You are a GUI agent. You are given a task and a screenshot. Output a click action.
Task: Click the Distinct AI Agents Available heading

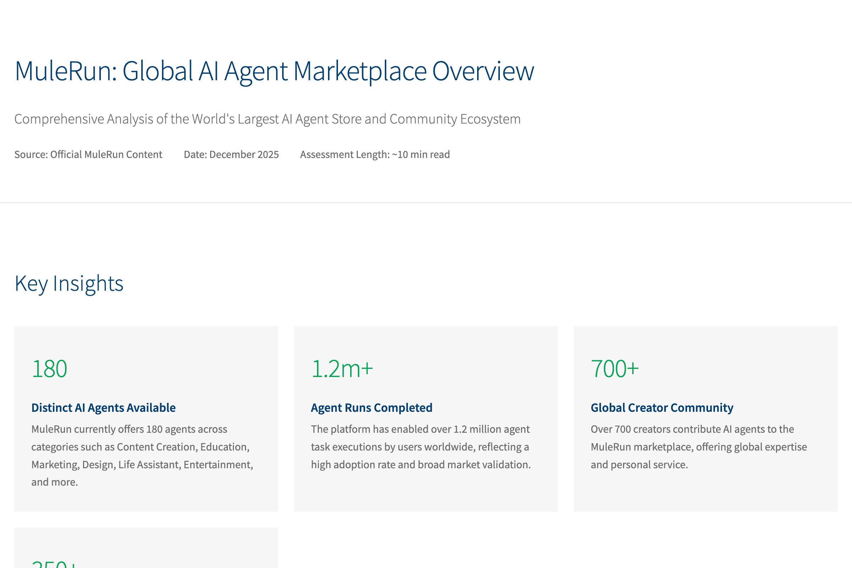[103, 408]
